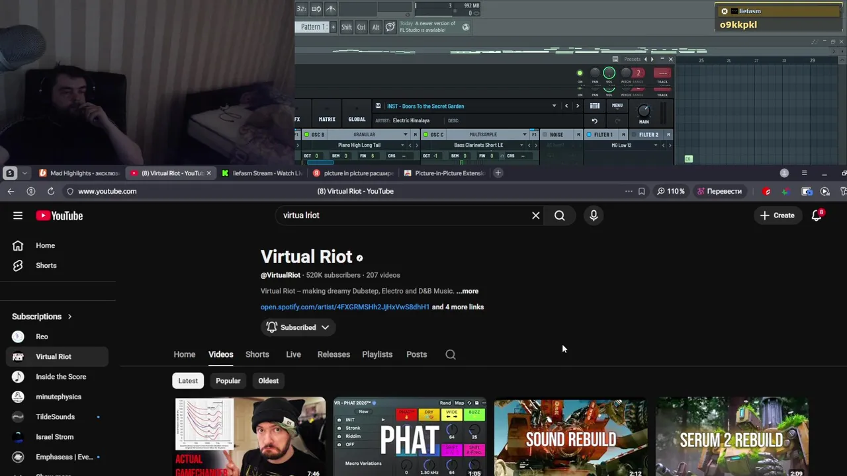
Task: Open FL Studio hint help icon
Action: click(390, 27)
